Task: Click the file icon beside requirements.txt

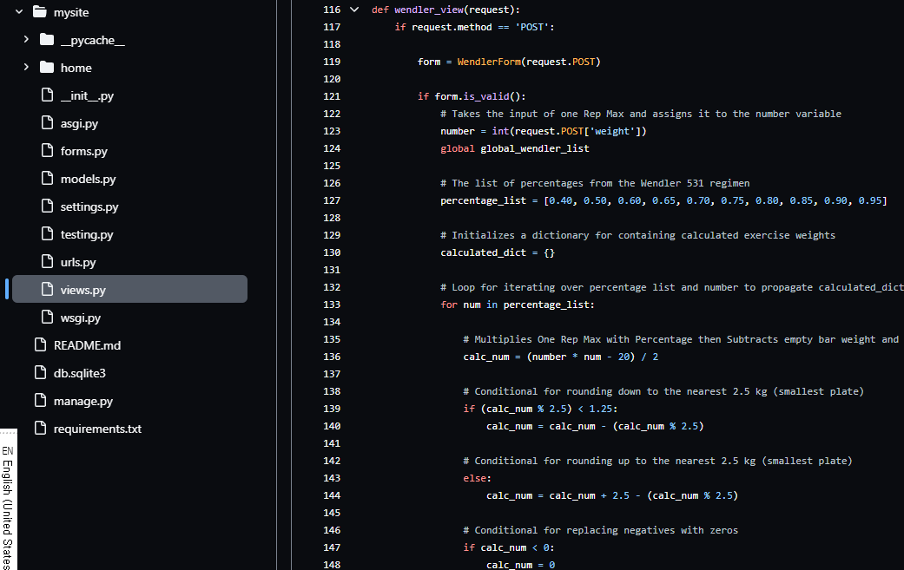Action: (39, 429)
